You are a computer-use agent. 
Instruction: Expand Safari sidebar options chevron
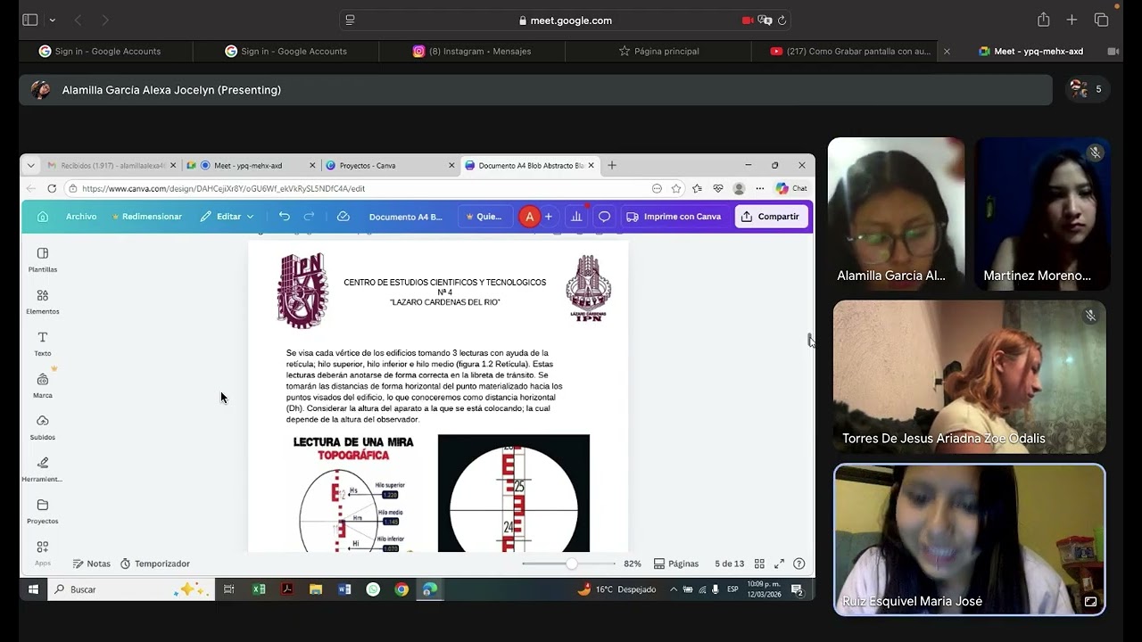pyautogui.click(x=52, y=20)
